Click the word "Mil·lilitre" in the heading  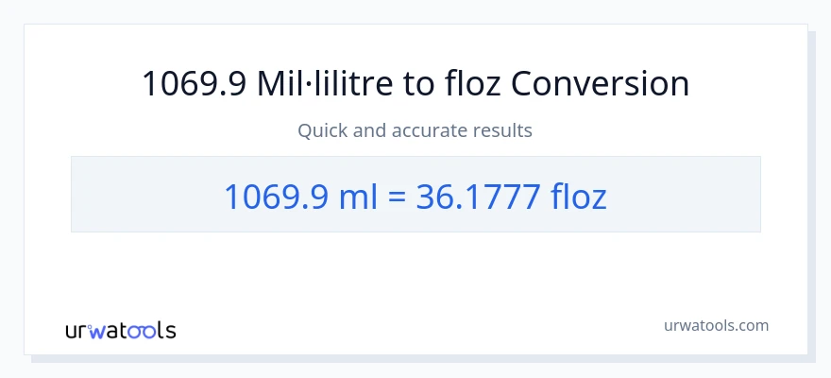(x=319, y=84)
